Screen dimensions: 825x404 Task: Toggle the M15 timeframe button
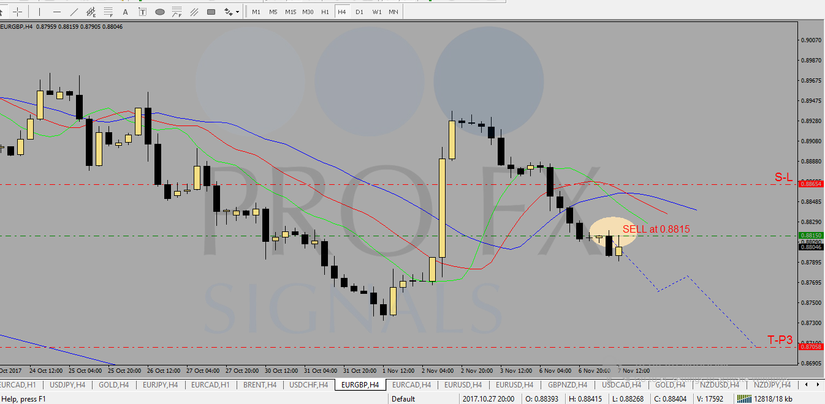tap(290, 12)
